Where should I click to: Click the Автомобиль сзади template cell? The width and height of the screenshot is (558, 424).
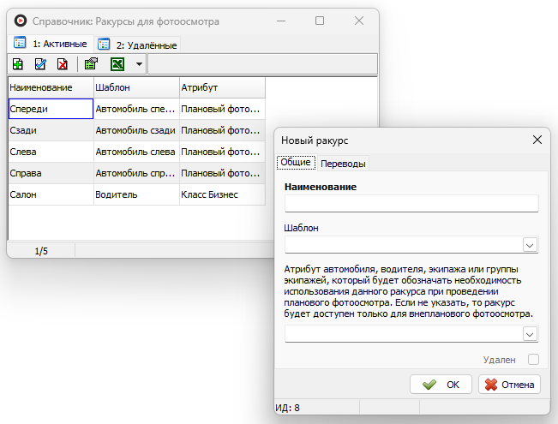click(136, 130)
